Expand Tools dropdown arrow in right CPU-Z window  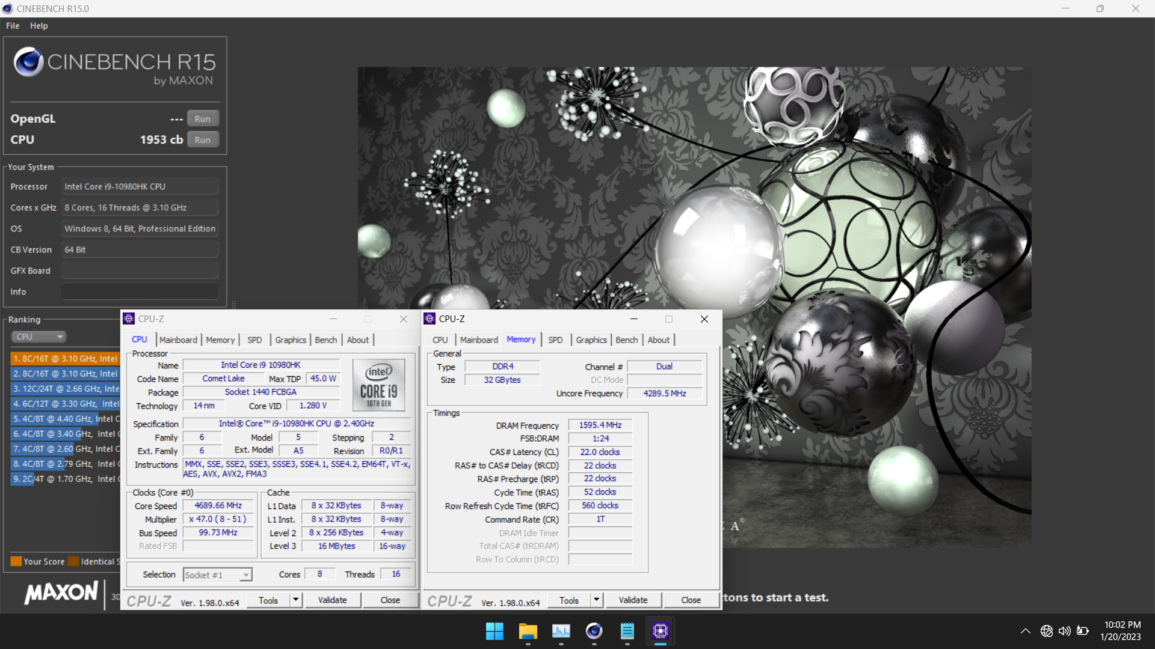tap(596, 600)
